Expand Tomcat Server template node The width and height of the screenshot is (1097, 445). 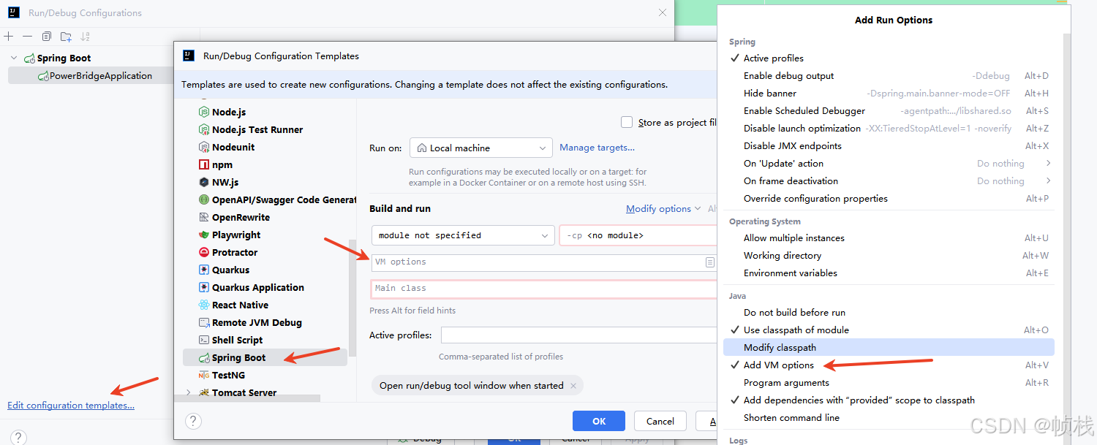tap(189, 392)
